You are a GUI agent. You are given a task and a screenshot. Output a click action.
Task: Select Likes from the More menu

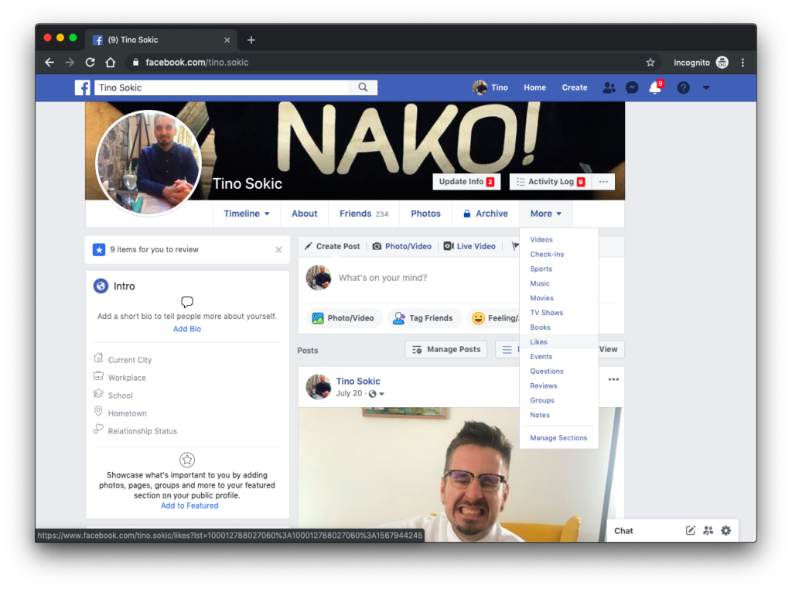539,342
